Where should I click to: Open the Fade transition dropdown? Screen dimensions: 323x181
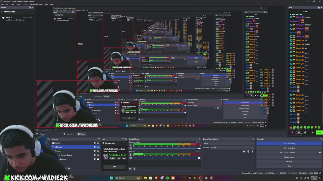(228, 144)
